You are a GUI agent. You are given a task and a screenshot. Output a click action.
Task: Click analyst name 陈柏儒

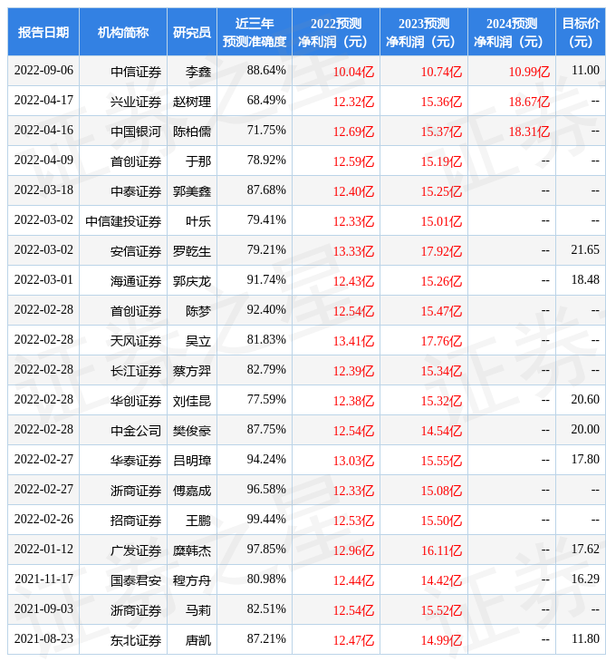coord(192,131)
